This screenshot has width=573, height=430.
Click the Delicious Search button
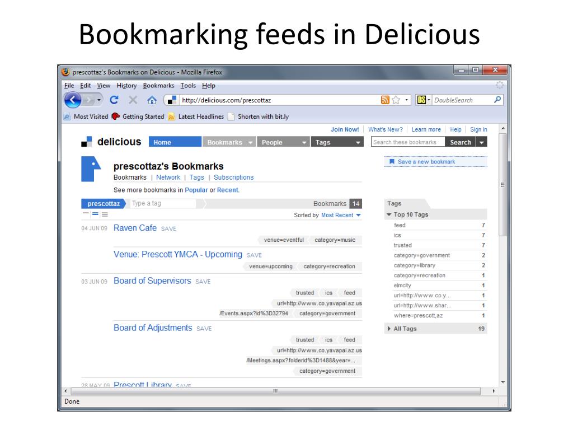[461, 142]
